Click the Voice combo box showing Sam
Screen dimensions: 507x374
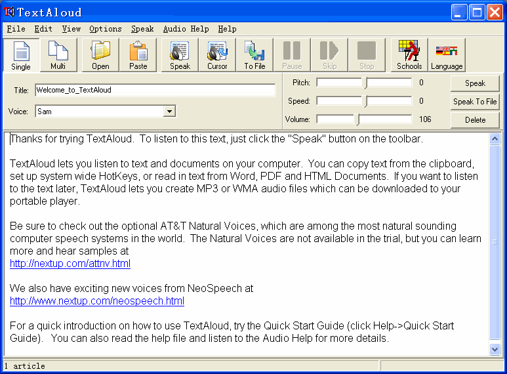(x=106, y=112)
